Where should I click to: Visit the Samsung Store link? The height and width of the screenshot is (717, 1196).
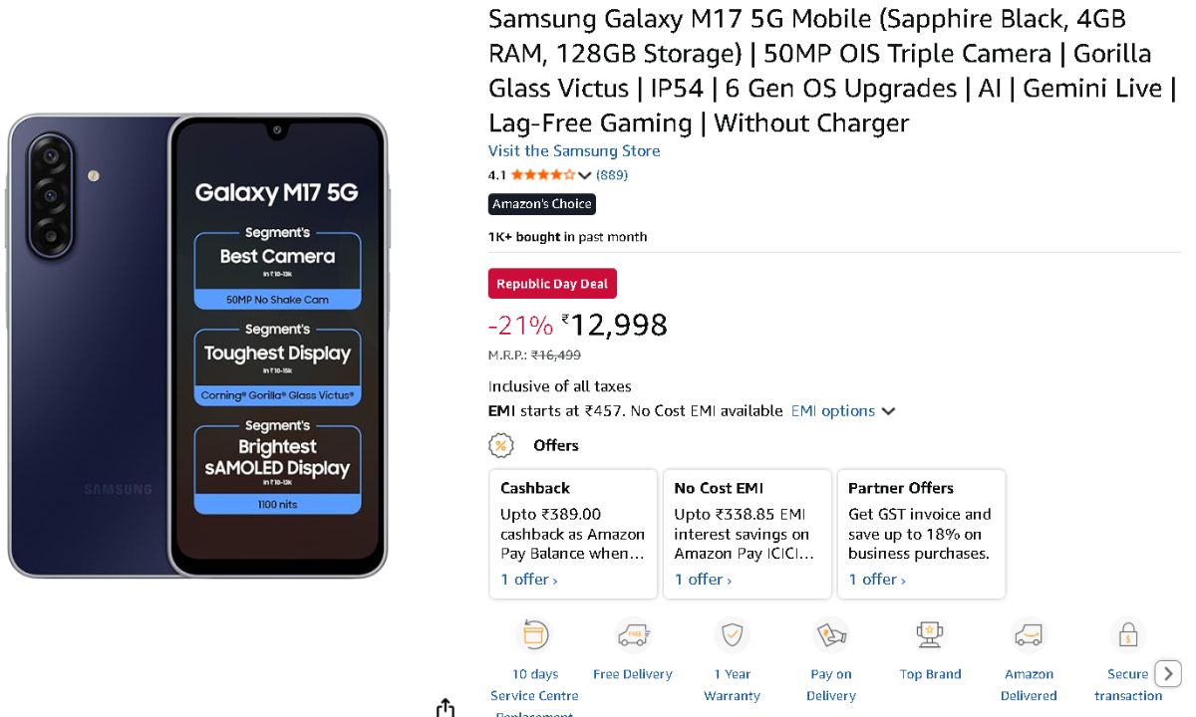coord(574,151)
